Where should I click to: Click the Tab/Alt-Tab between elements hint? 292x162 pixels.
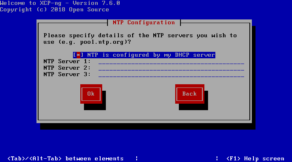click(x=65, y=159)
